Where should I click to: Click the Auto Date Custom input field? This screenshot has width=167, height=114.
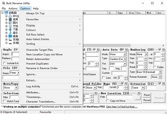click(119, 73)
